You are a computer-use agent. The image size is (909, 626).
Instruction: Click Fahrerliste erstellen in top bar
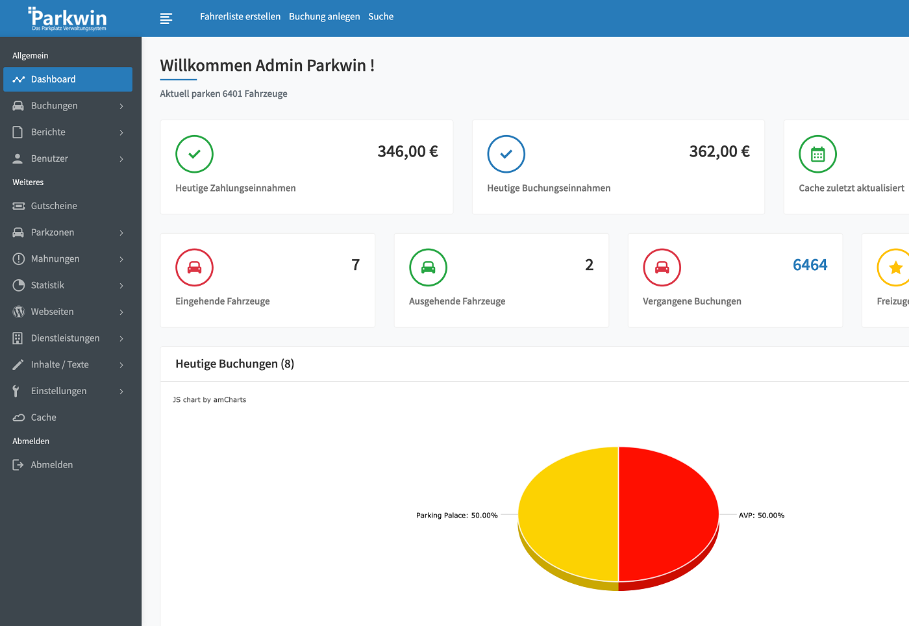pos(240,17)
